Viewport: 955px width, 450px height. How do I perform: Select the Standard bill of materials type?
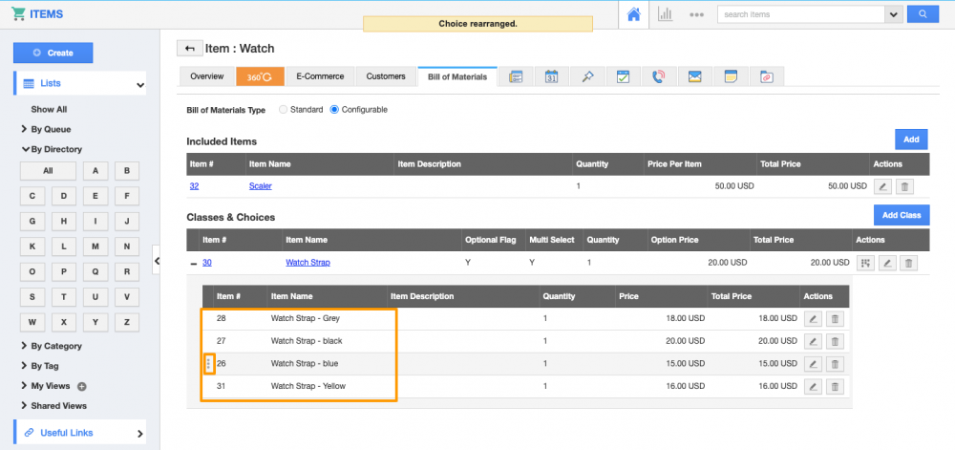283,110
